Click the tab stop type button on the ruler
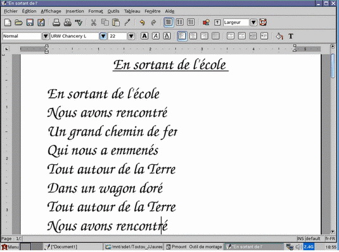The width and height of the screenshot is (339, 252). click(x=7, y=49)
